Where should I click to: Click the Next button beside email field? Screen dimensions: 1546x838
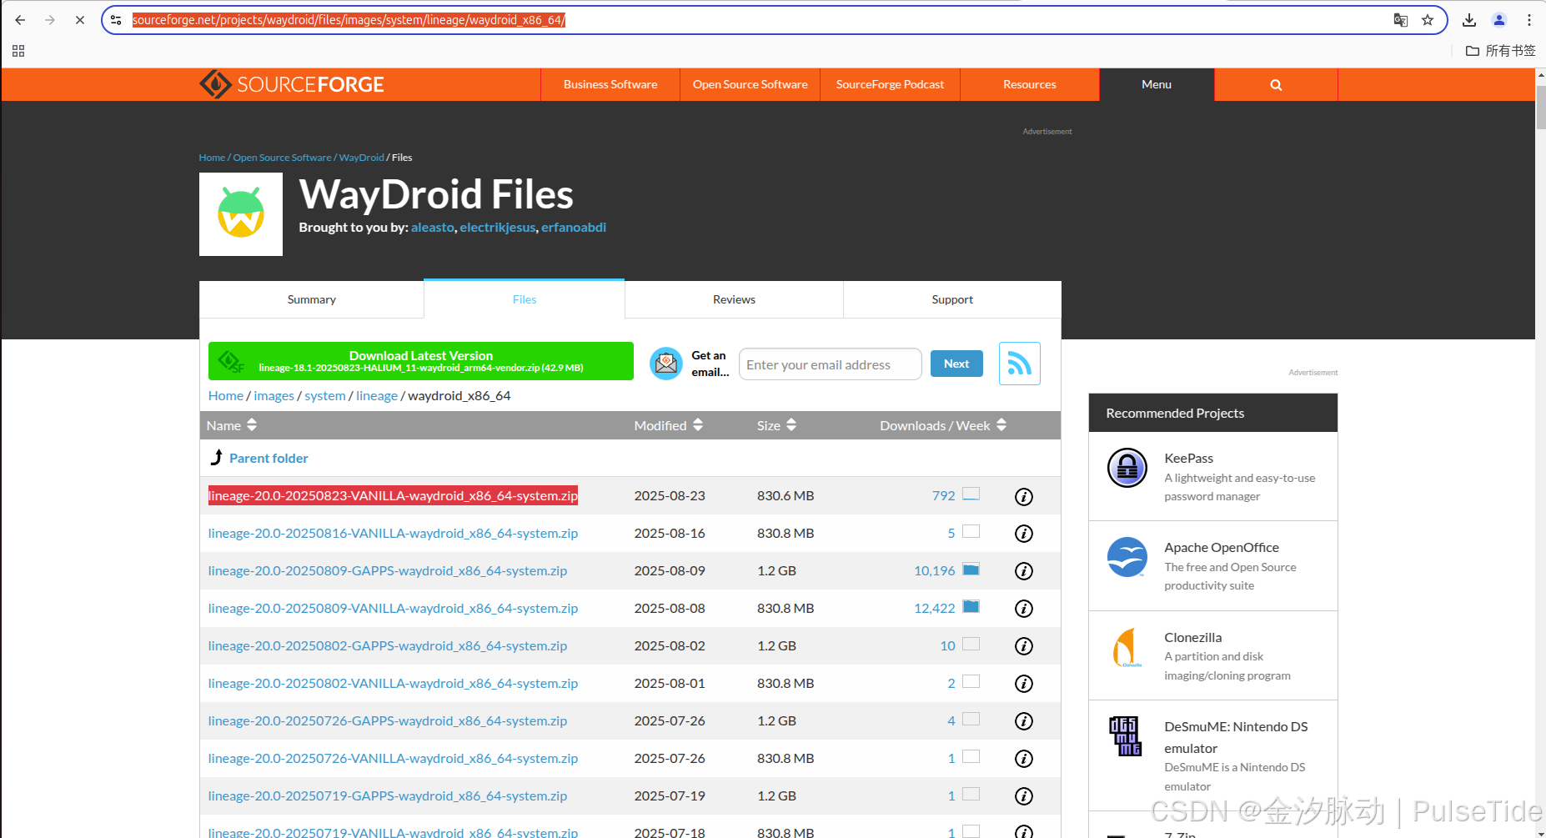pos(956,364)
